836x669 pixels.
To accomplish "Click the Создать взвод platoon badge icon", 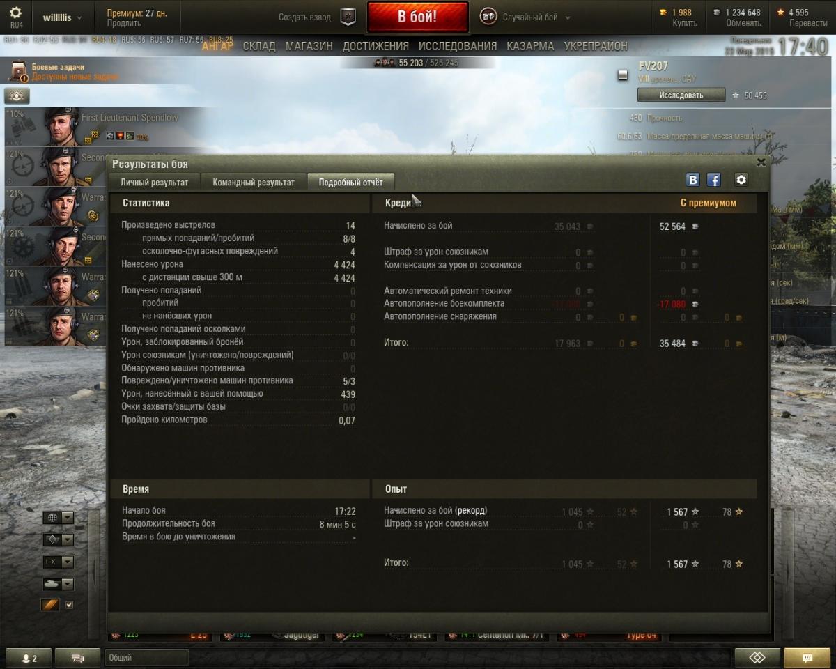I will tap(348, 17).
